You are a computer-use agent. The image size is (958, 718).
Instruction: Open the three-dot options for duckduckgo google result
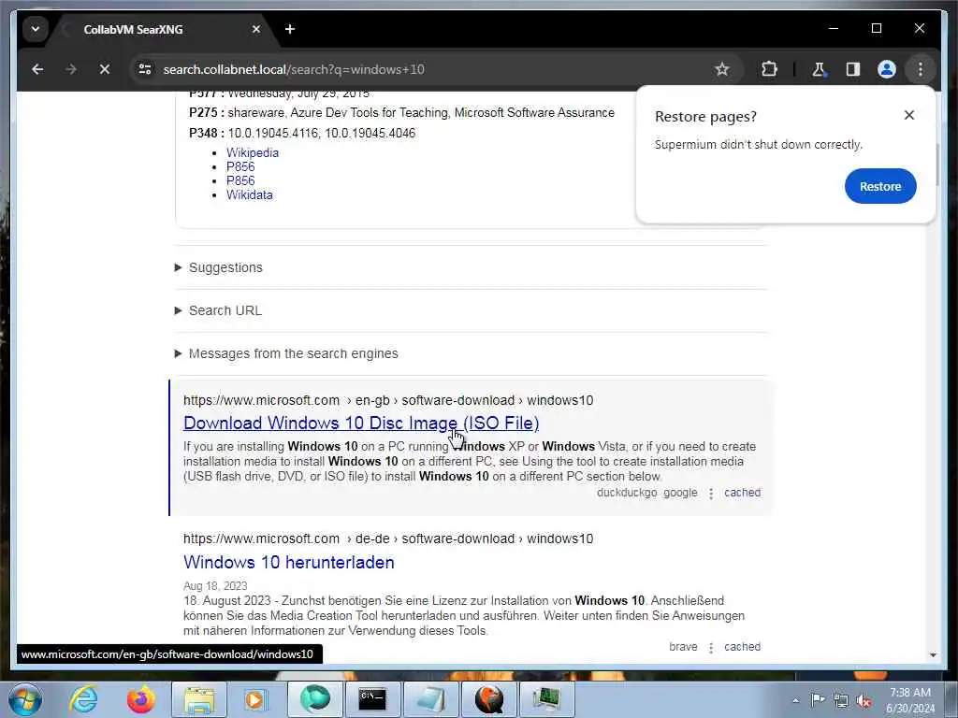pyautogui.click(x=711, y=494)
